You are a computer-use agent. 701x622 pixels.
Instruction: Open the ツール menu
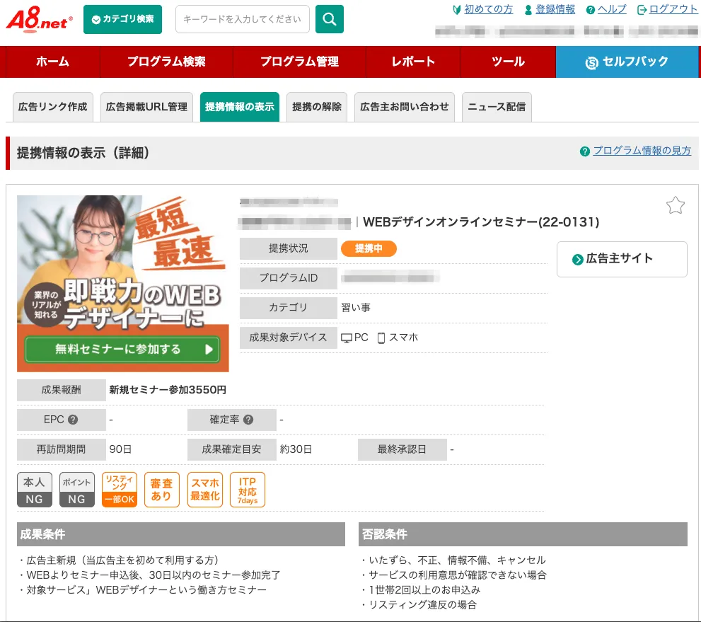click(509, 62)
